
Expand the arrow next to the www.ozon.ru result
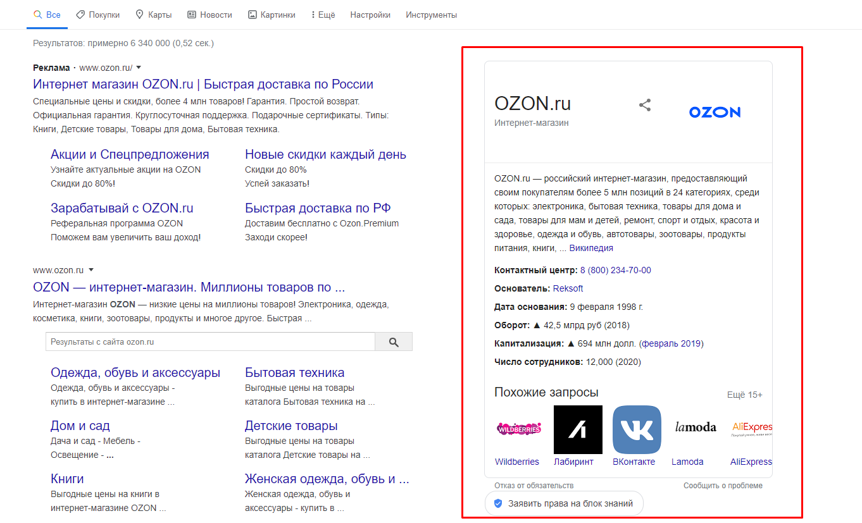click(x=91, y=270)
